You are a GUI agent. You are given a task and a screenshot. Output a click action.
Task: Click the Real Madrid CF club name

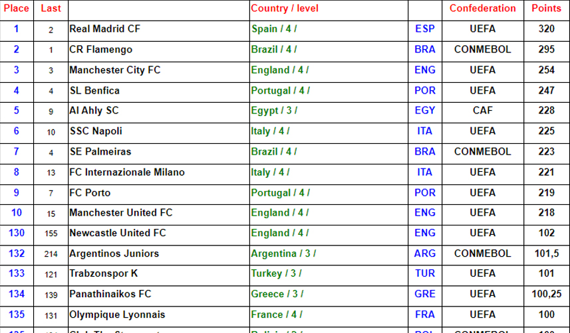104,29
